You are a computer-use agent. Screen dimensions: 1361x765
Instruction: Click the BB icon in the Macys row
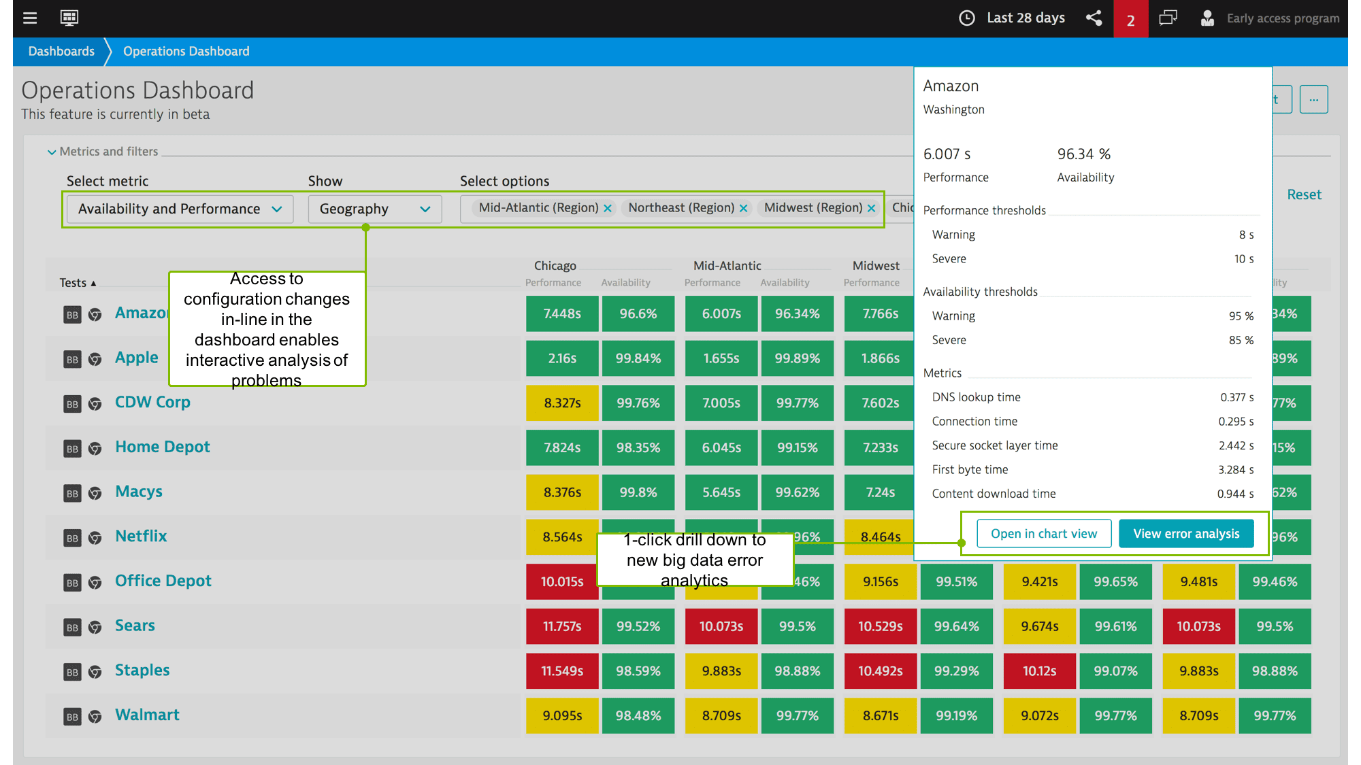[72, 493]
